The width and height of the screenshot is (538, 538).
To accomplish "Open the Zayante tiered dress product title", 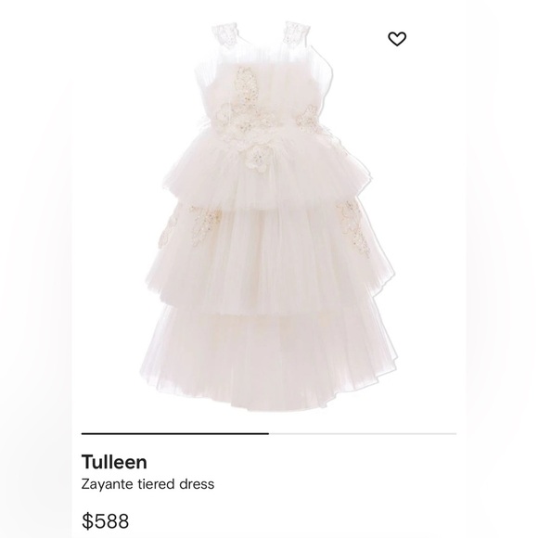I will pyautogui.click(x=147, y=484).
